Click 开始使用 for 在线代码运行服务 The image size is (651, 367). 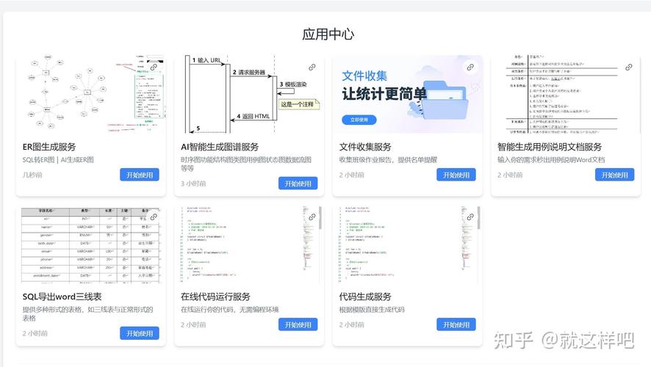click(x=298, y=324)
